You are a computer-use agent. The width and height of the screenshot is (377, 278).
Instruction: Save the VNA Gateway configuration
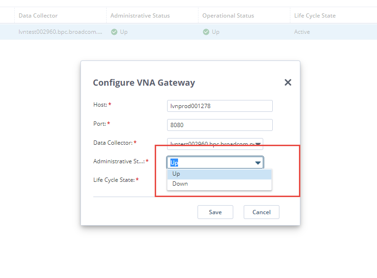215,212
